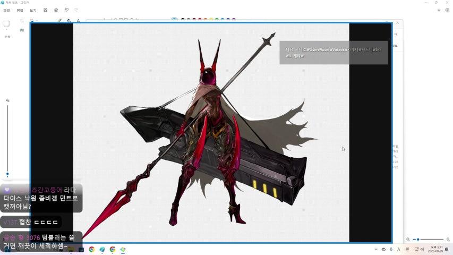Viewport: 453px width, 255px height.
Task: Click the Redo arrow in Paint
Action: pos(76,10)
